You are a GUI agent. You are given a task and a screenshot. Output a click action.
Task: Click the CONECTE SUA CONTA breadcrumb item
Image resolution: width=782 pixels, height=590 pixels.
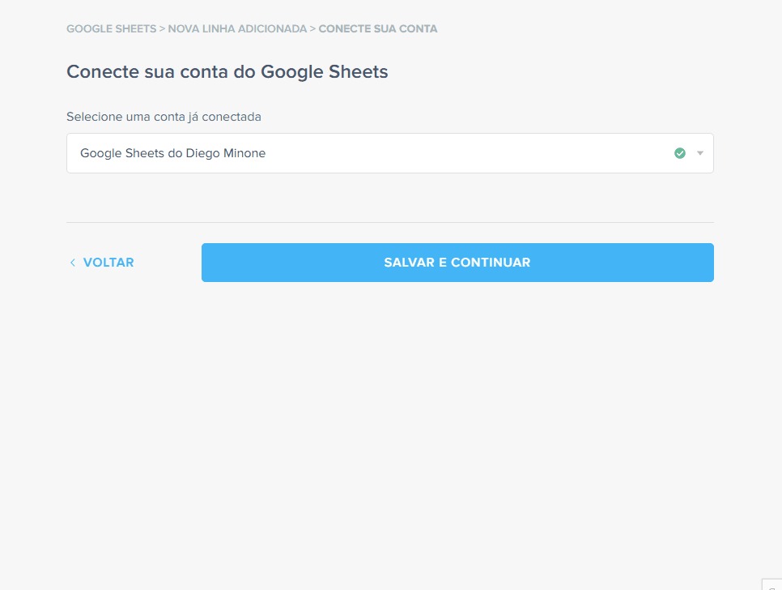click(x=376, y=28)
